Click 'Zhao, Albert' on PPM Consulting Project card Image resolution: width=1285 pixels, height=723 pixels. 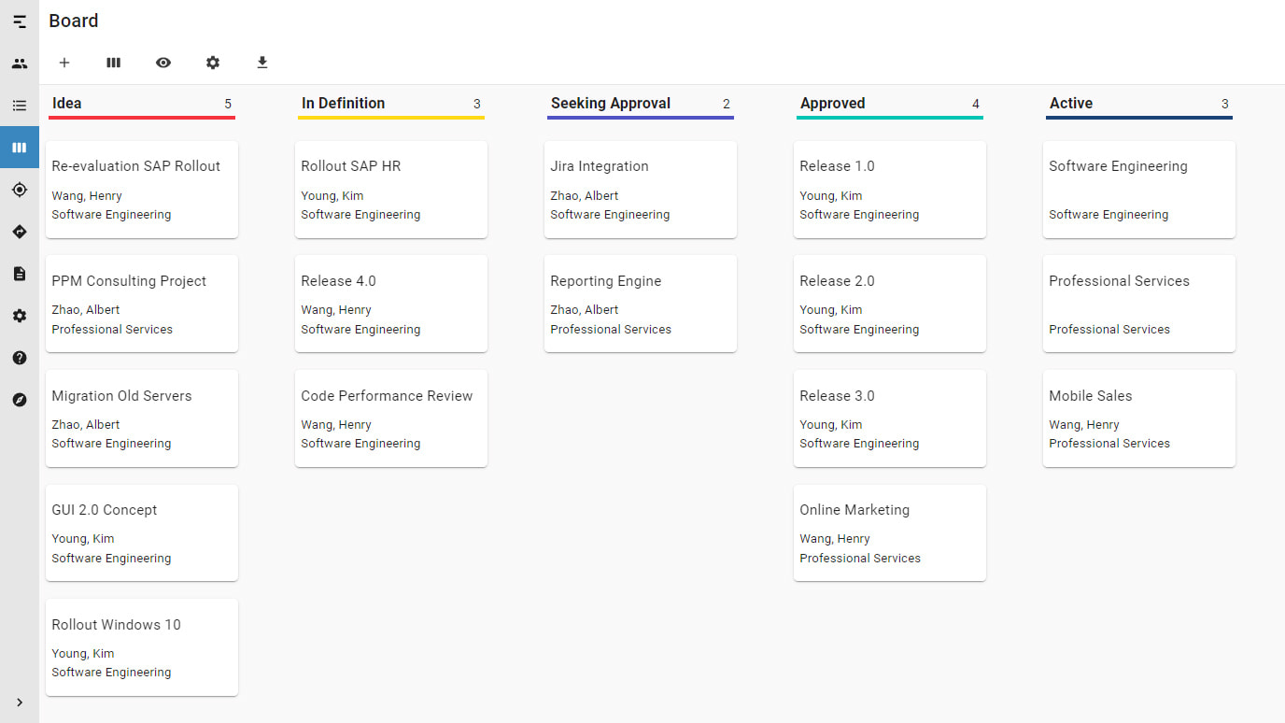[85, 310]
